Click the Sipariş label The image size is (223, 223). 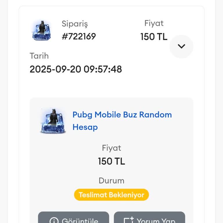(x=75, y=24)
